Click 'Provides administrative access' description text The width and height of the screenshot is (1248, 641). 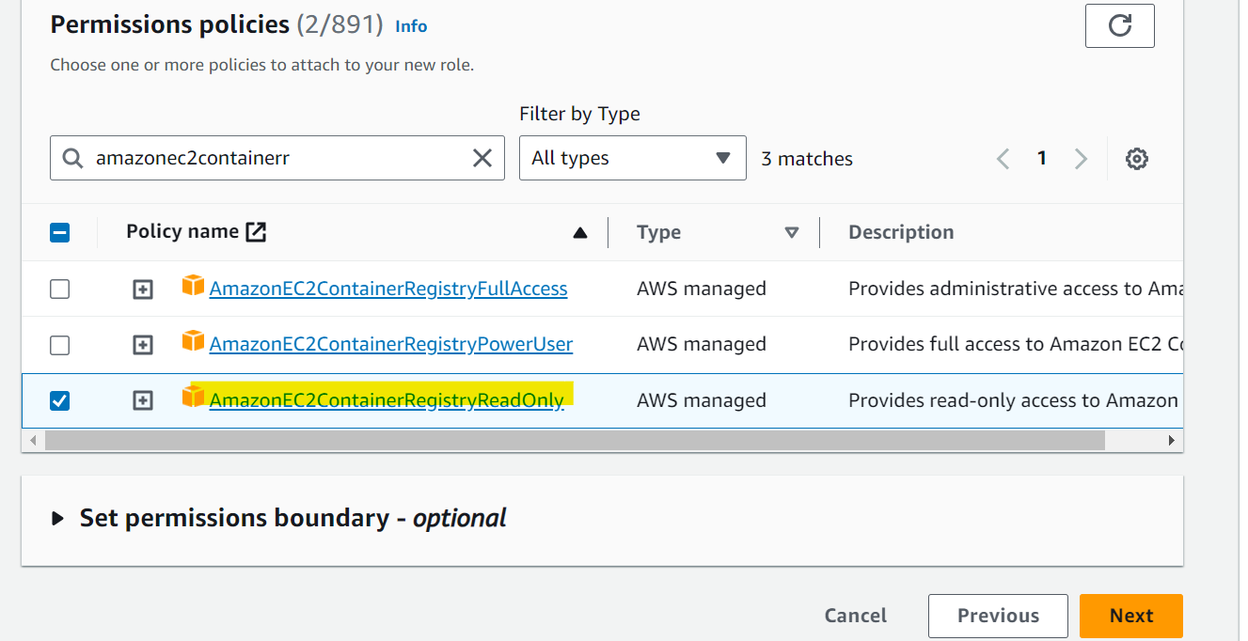pos(1016,289)
